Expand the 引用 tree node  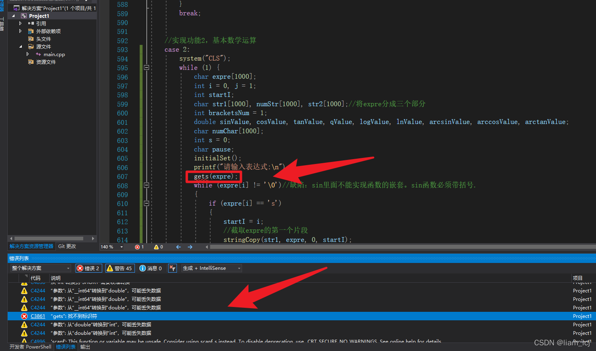pyautogui.click(x=21, y=23)
